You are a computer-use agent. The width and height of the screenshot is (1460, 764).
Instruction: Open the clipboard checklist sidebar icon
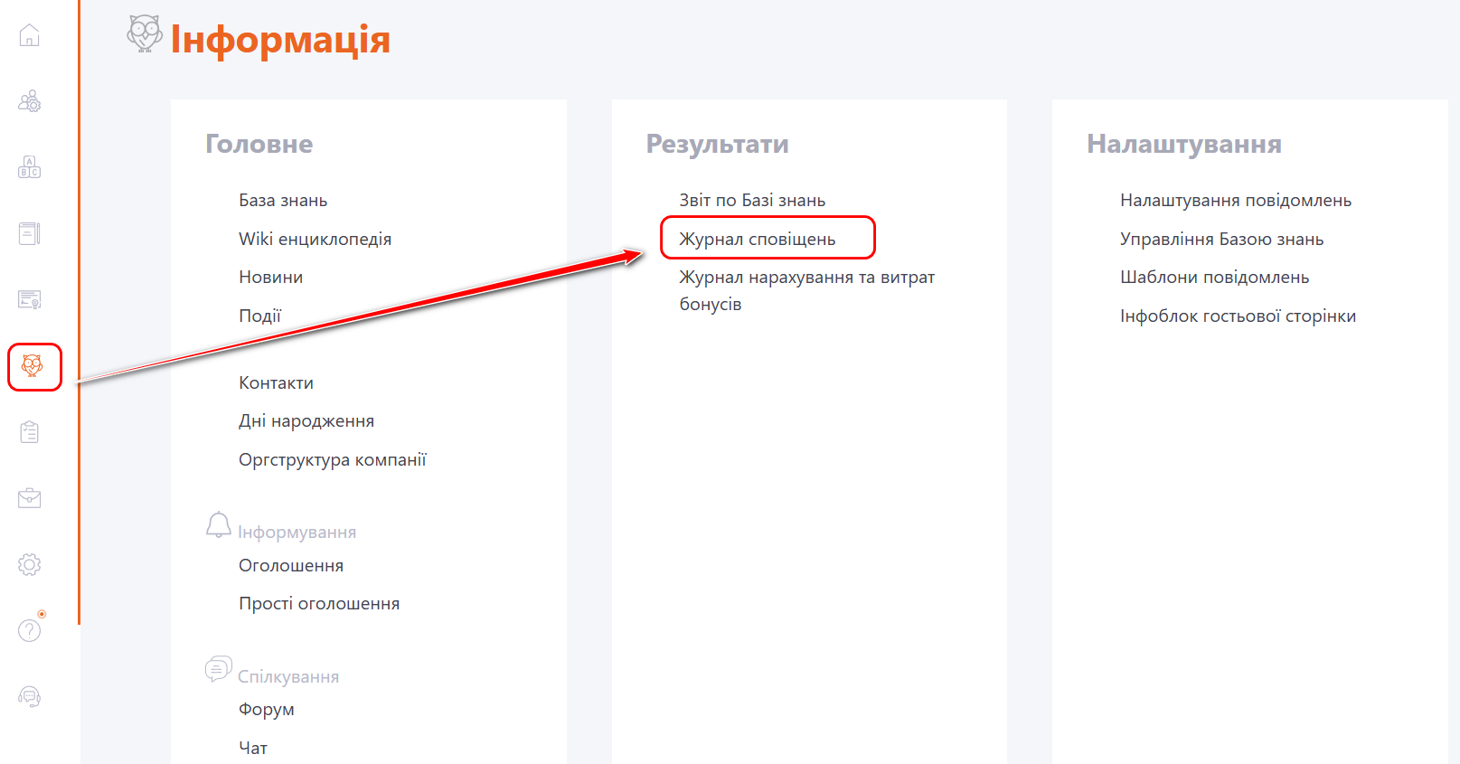[30, 432]
